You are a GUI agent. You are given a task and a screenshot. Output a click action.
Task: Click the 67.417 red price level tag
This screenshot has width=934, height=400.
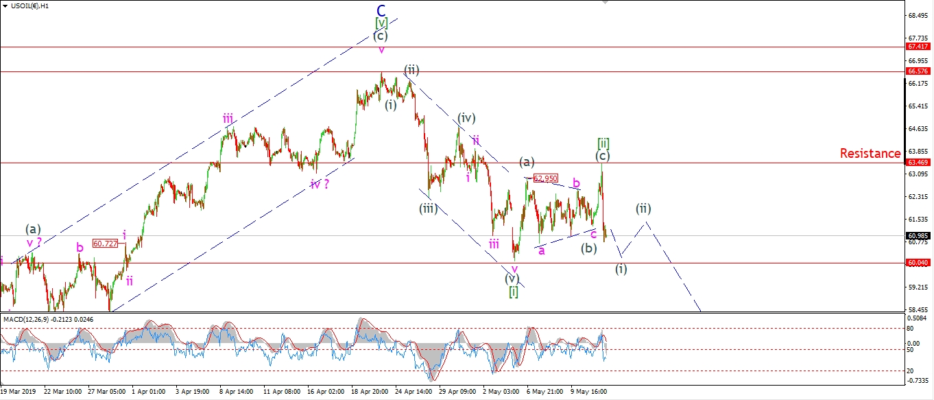click(918, 47)
